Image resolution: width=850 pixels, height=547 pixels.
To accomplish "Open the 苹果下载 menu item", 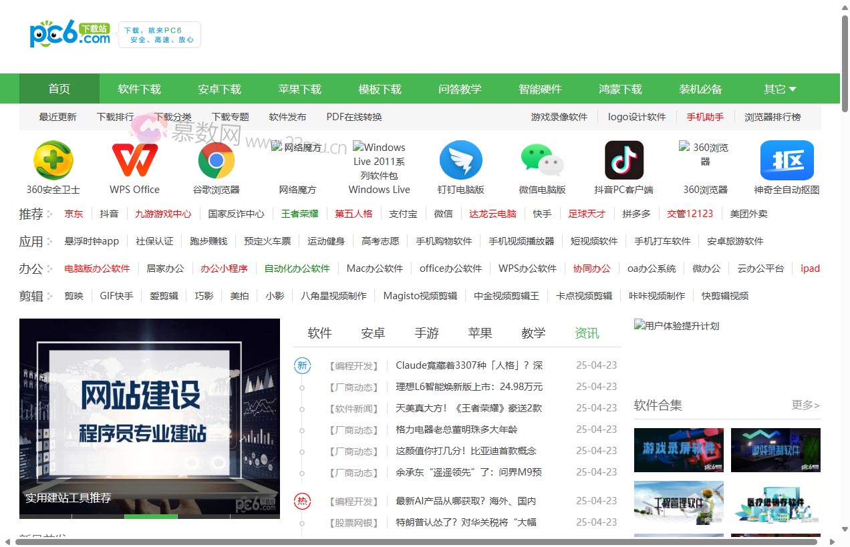I will coord(299,88).
